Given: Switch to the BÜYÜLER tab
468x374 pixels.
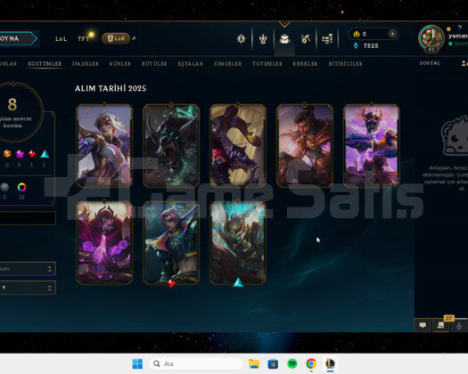Looking at the screenshot, I should [154, 64].
